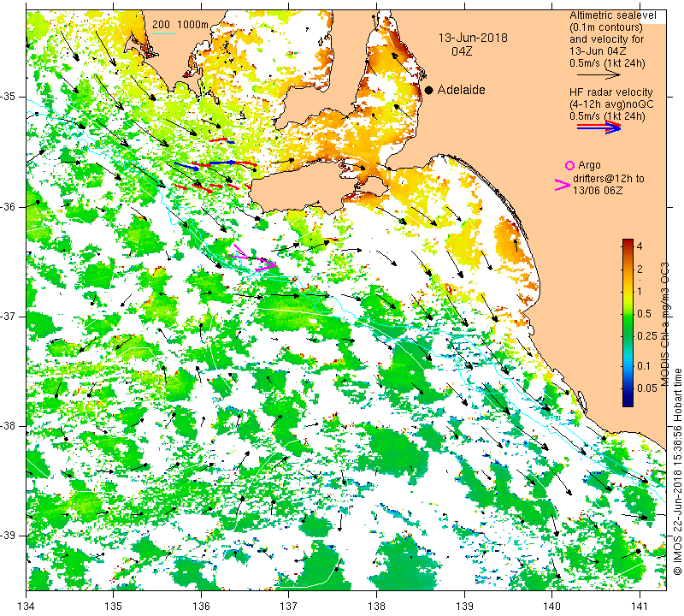The image size is (684, 616).
Task: Click the colorbar tick label '4'
Action: (640, 246)
